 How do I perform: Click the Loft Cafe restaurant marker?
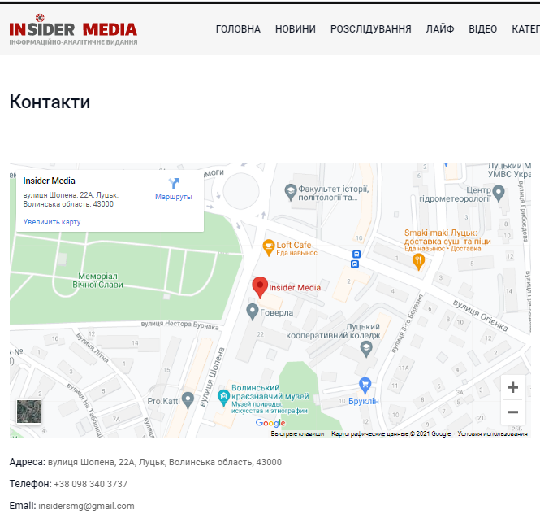point(268,245)
